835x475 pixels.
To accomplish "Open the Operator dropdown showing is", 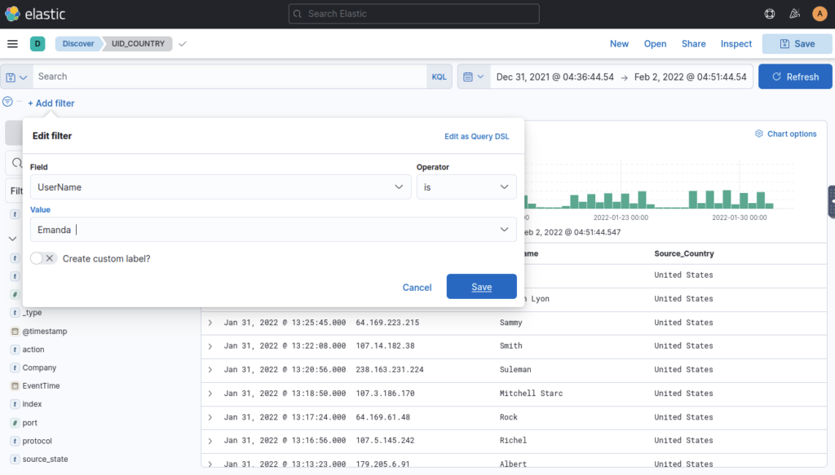I will (x=466, y=187).
